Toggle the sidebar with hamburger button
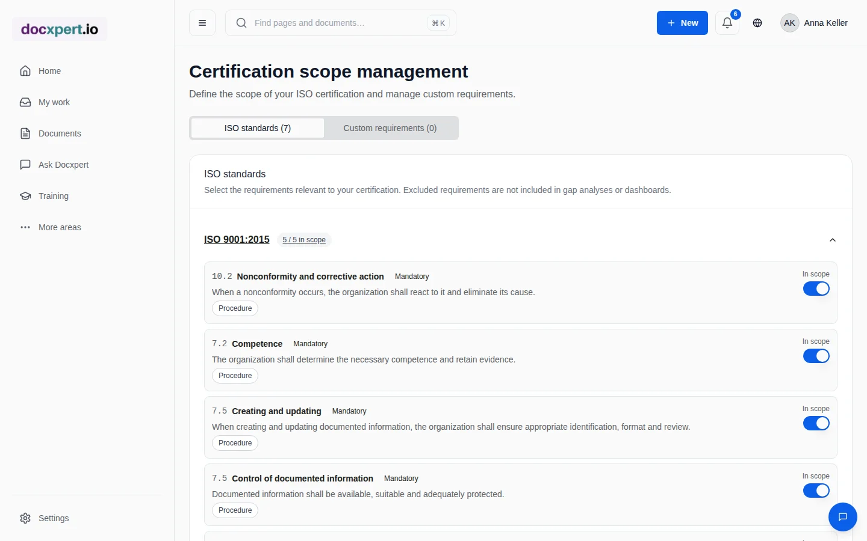Screen dimensions: 867x541 point(202,23)
